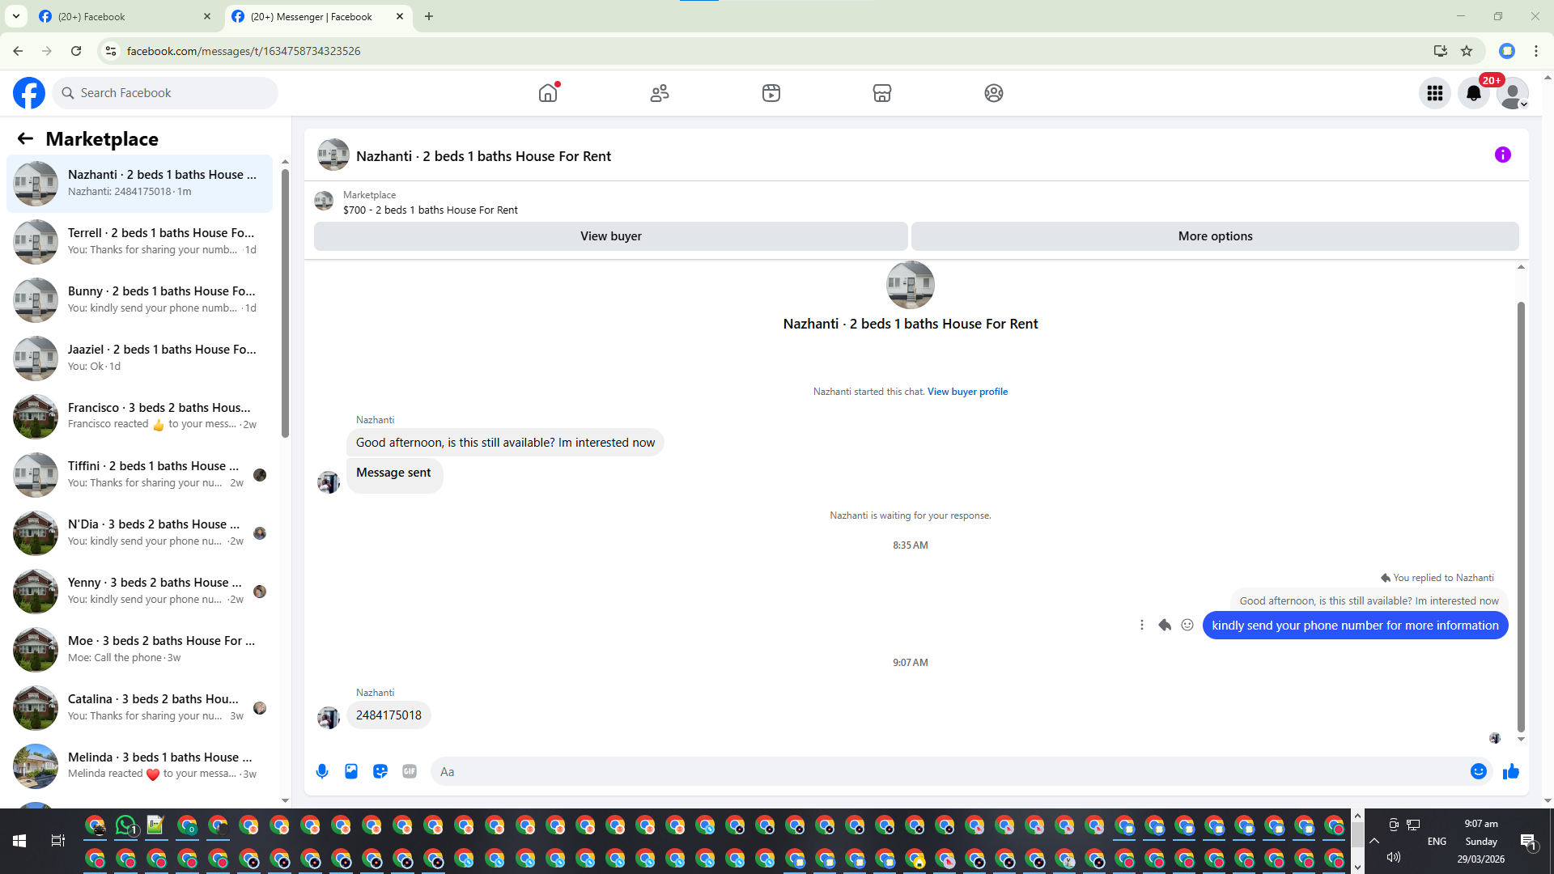Open the notifications bell

click(1474, 93)
